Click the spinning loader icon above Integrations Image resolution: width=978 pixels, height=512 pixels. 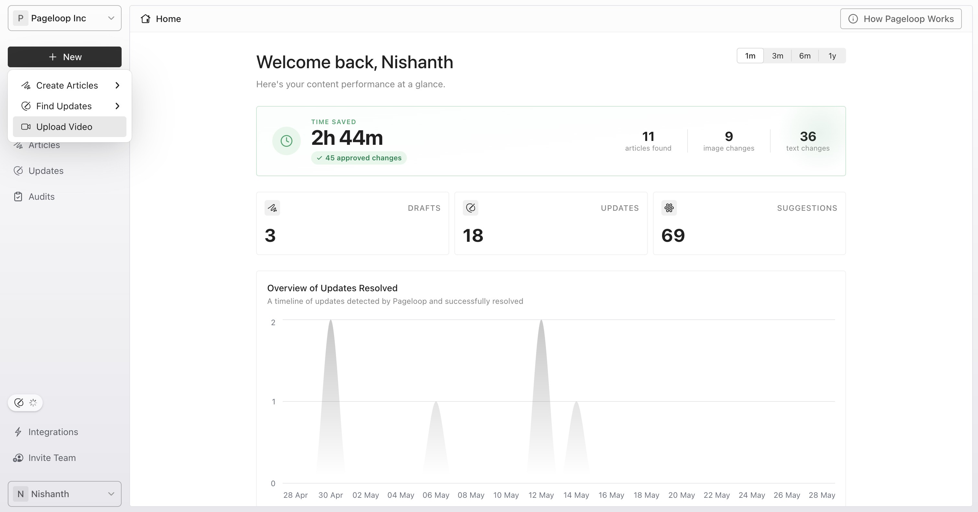pyautogui.click(x=33, y=403)
